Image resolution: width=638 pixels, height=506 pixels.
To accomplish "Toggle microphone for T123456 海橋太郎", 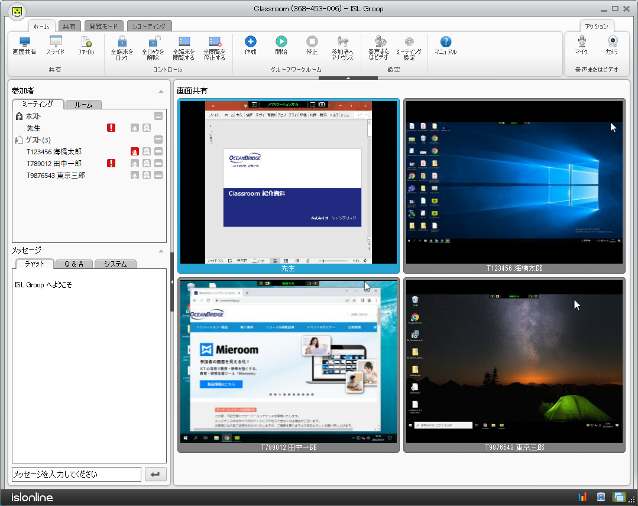I will [135, 151].
